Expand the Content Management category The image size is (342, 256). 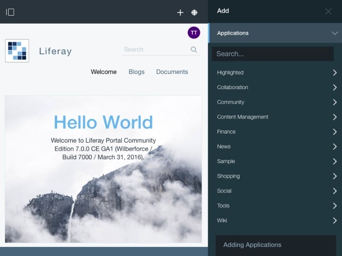[x=276, y=117]
